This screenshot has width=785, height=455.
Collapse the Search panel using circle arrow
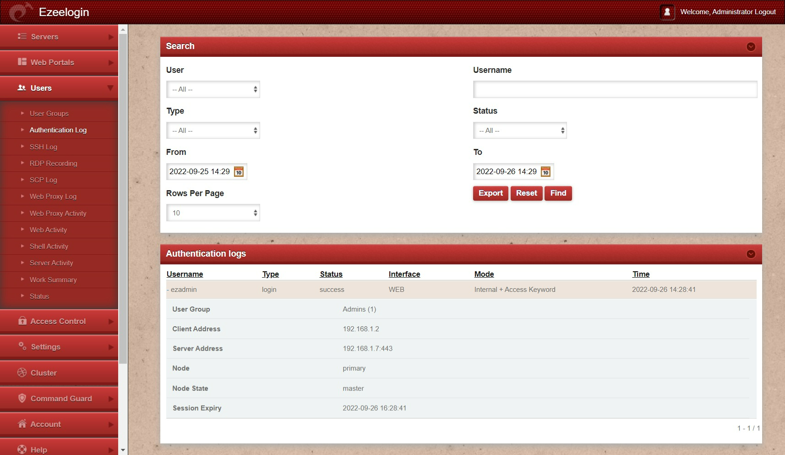point(751,47)
